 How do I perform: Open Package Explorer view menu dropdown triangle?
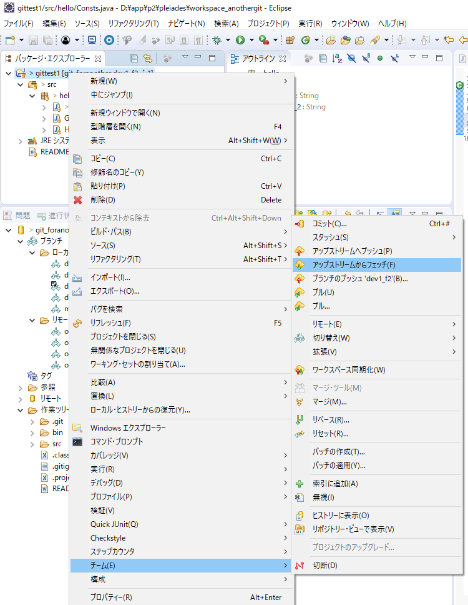point(185,57)
